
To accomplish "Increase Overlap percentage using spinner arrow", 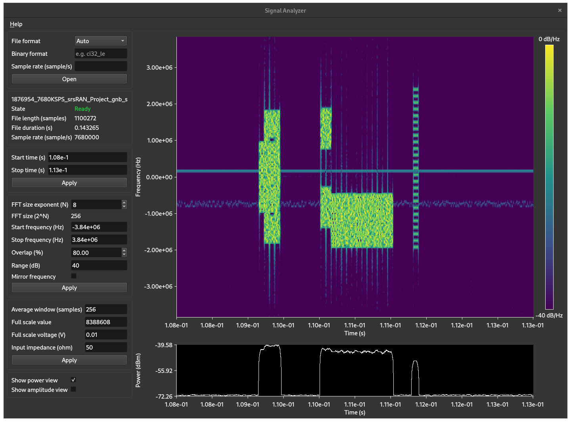I will [x=124, y=250].
